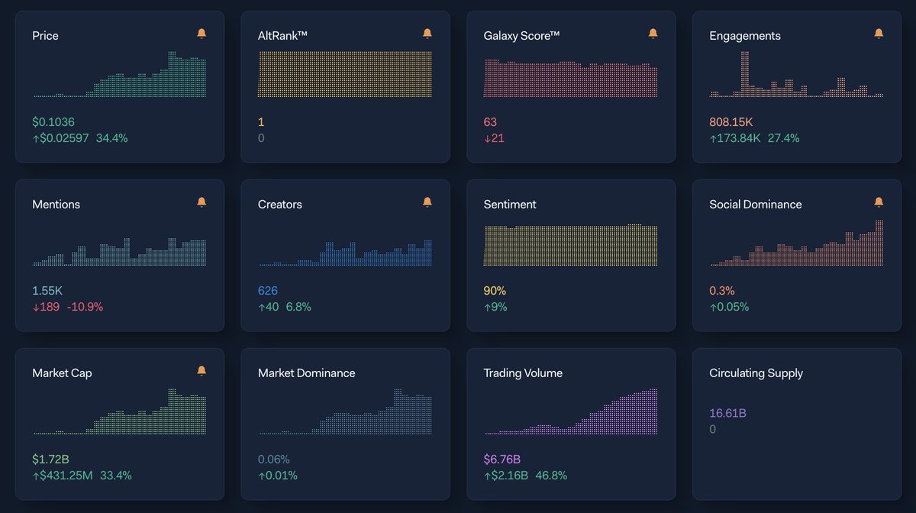Click the bell alert icon on Price card
916x513 pixels.
click(x=202, y=34)
